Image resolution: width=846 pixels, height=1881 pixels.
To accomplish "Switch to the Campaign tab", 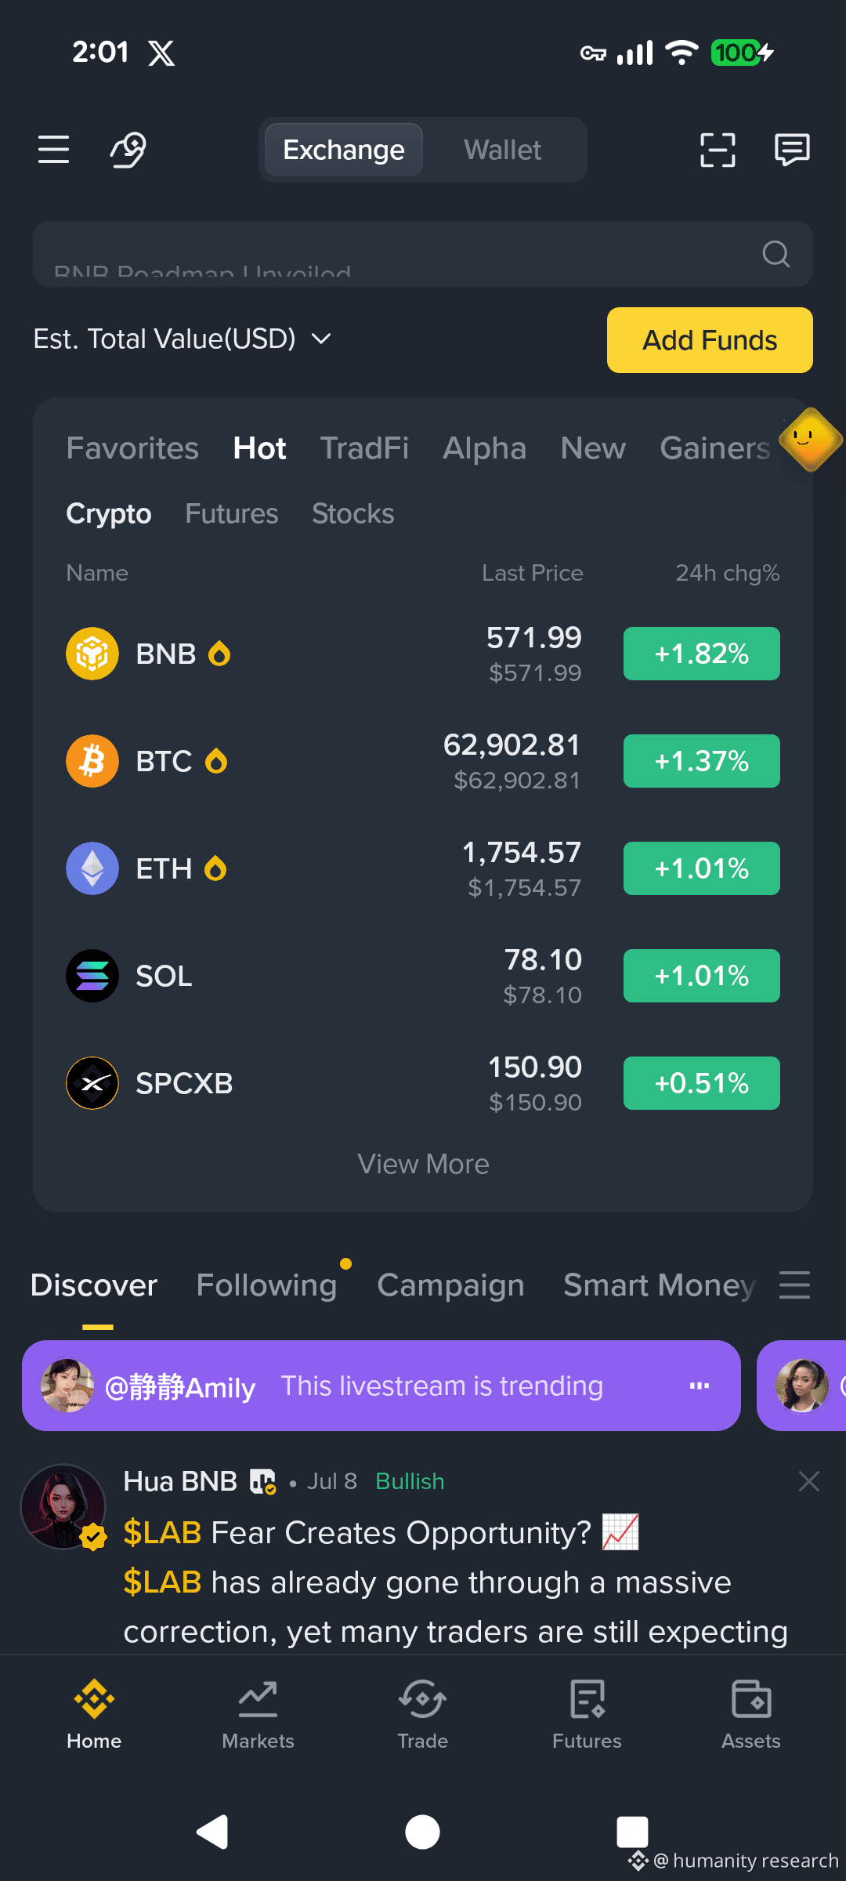I will 450,1285.
